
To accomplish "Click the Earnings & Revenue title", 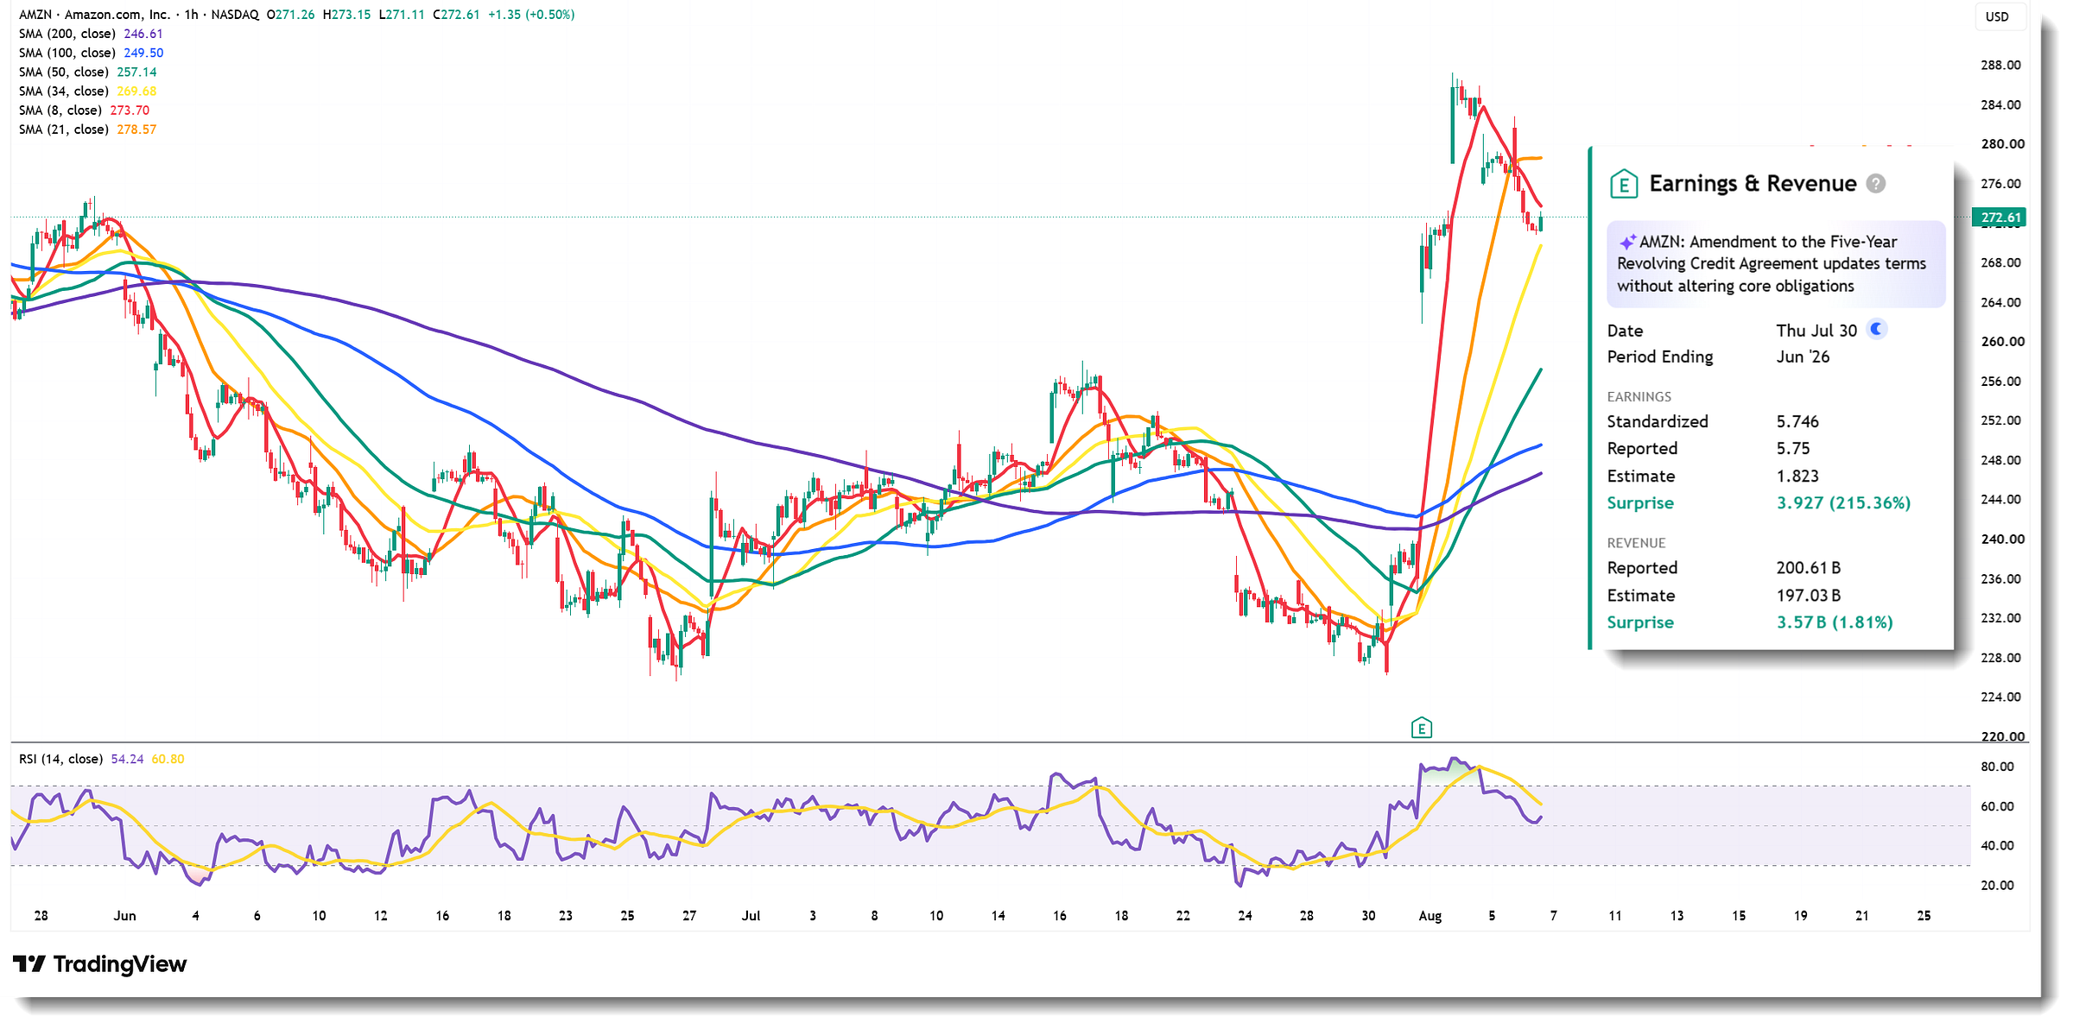I will coord(1753,184).
